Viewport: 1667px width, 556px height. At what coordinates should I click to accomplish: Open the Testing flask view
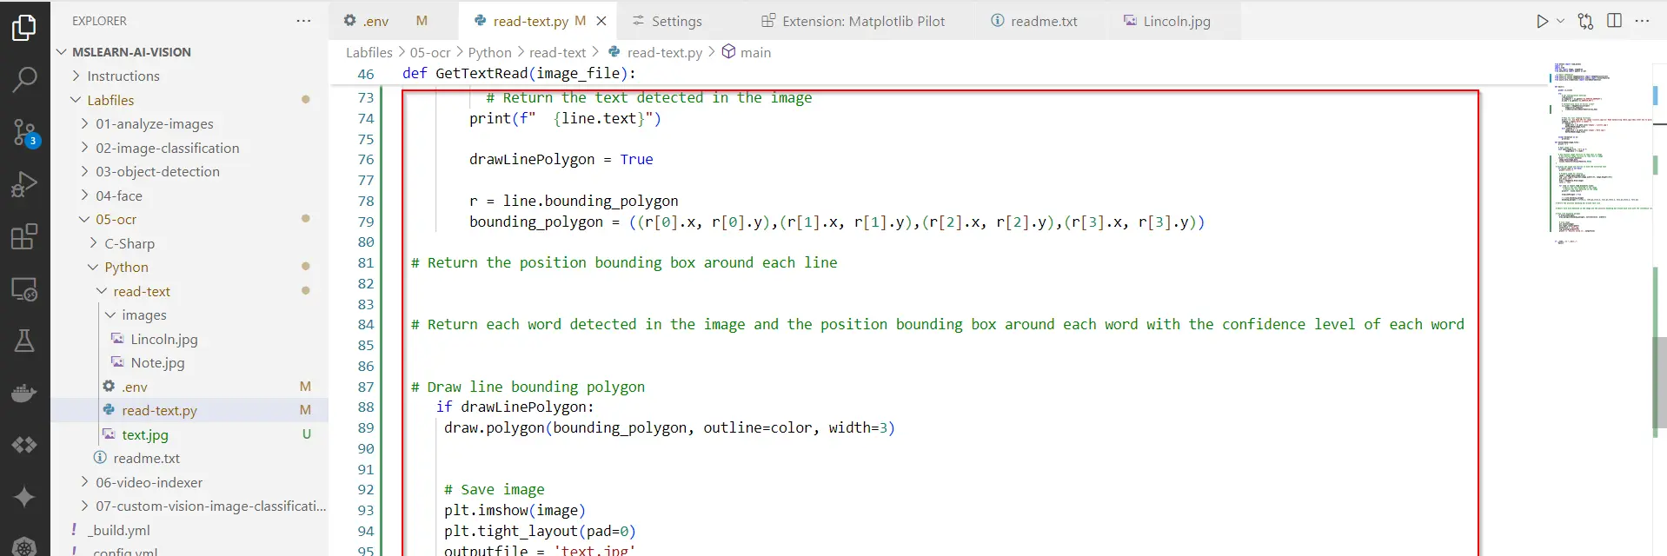tap(24, 341)
